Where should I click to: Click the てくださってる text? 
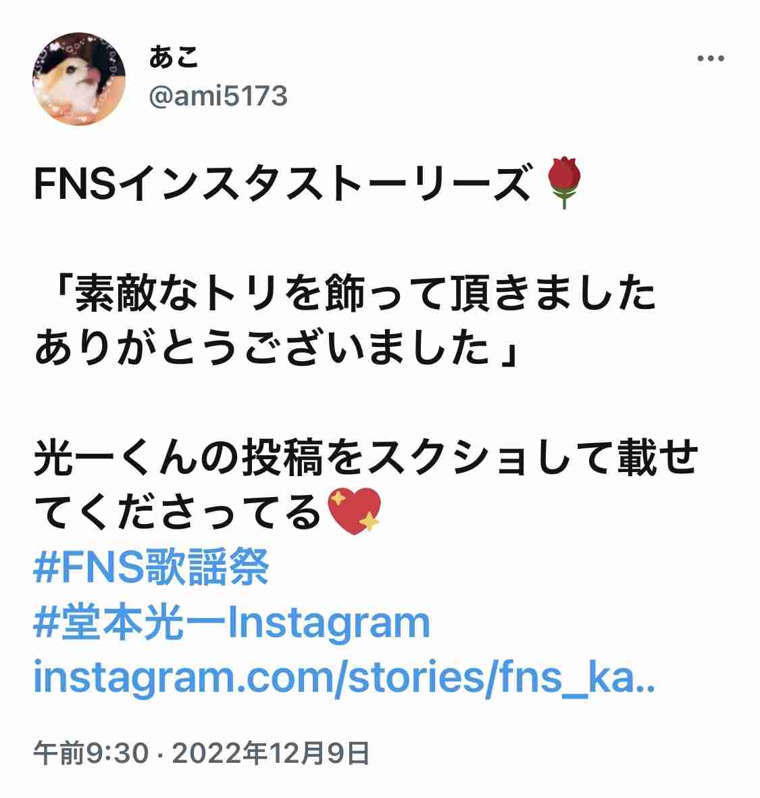(x=178, y=511)
